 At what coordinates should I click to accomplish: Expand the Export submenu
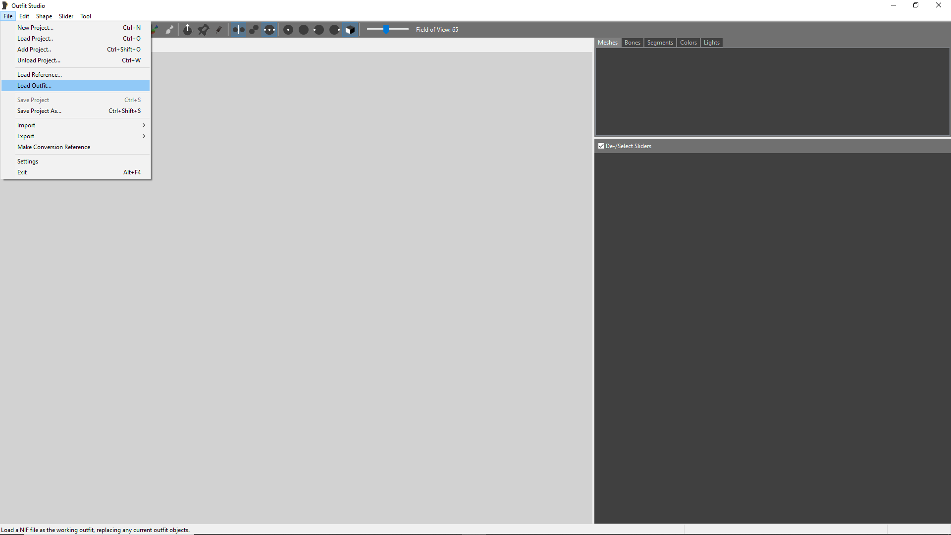tap(76, 136)
